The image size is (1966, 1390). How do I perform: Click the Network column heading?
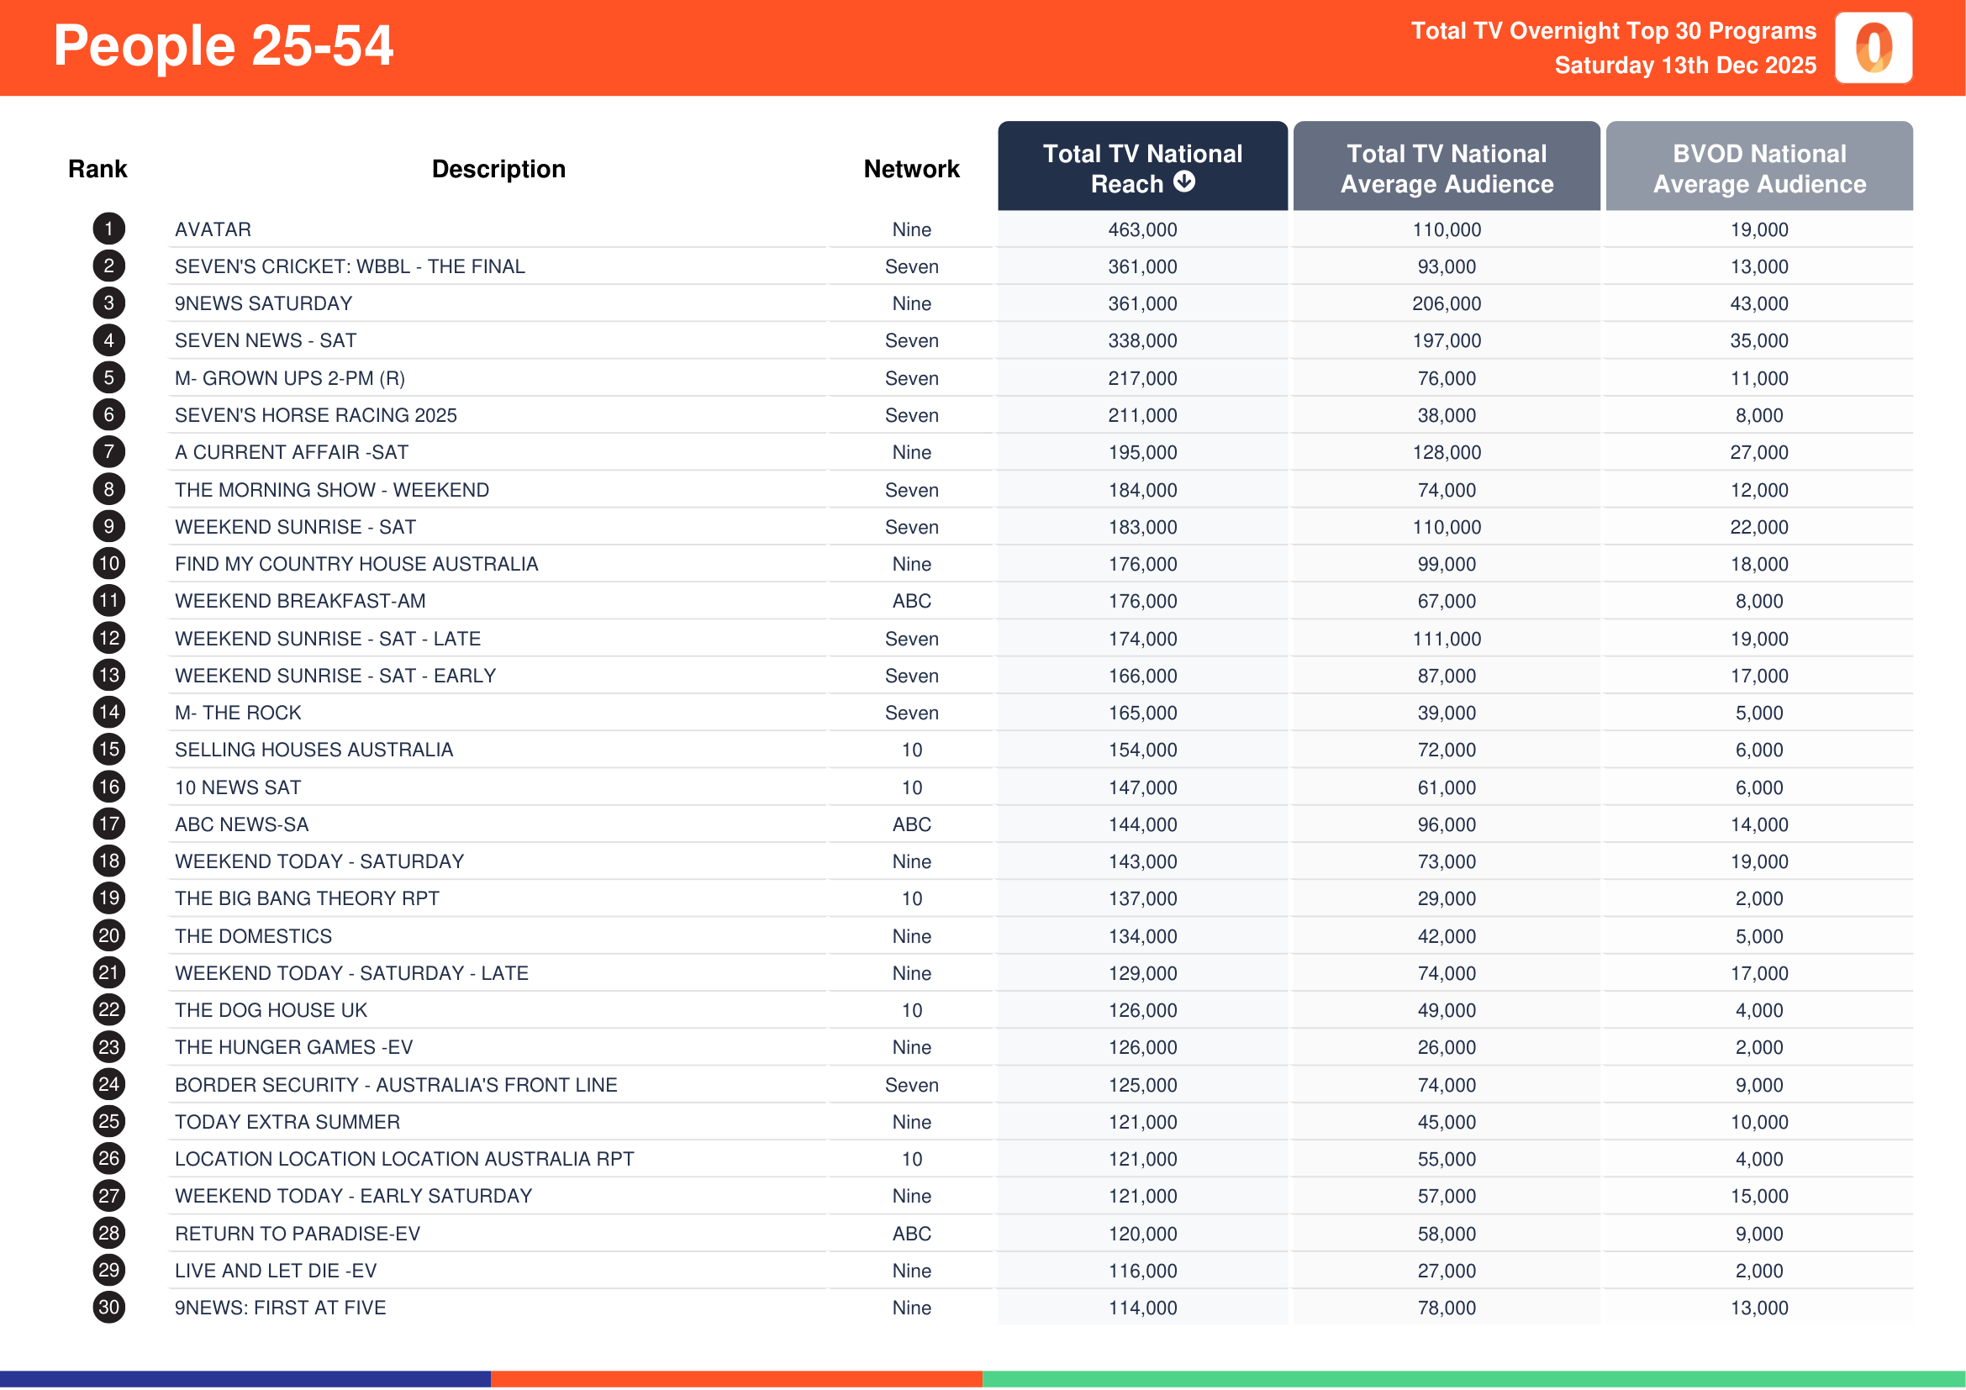911,169
